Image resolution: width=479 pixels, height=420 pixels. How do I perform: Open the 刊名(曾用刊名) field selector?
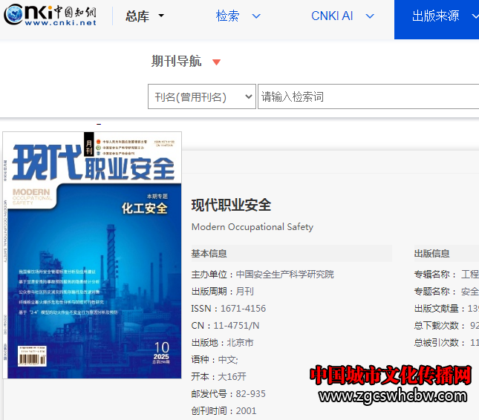tap(201, 97)
